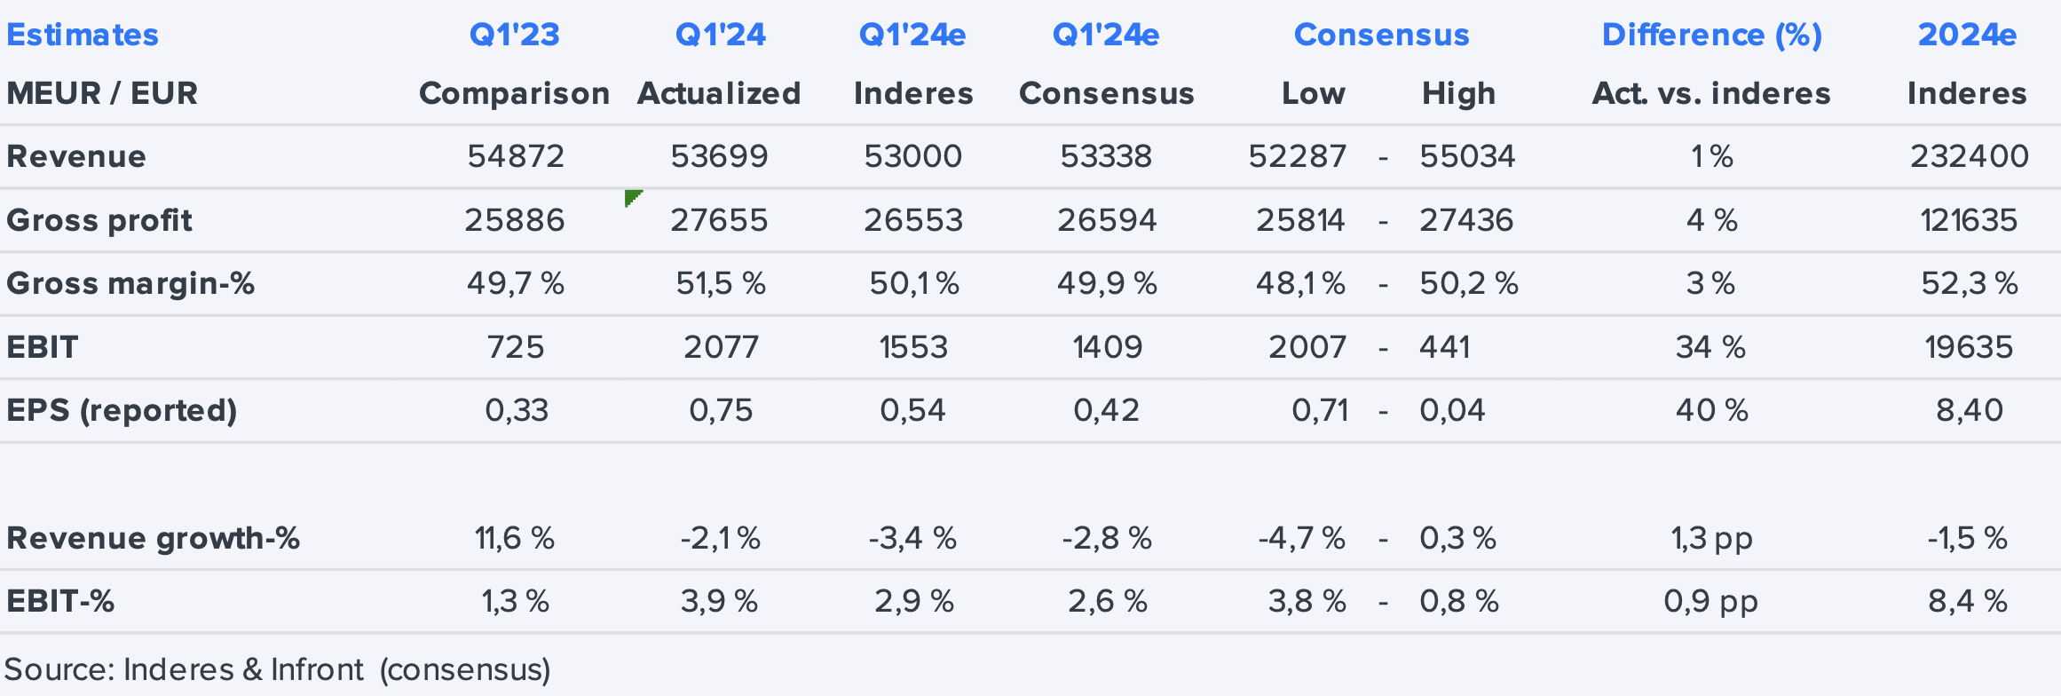
Task: Click the Q1'23 column header
Action: (x=514, y=35)
